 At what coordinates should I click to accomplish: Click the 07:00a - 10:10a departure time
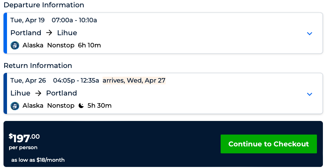pyautogui.click(x=74, y=20)
